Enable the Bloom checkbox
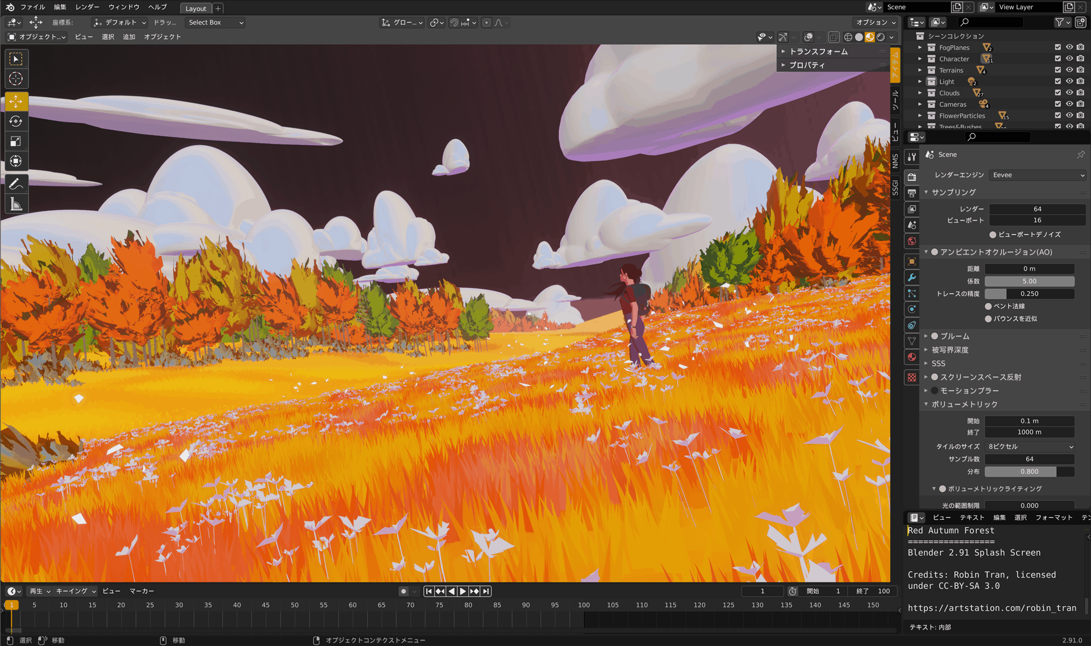This screenshot has height=646, width=1091. click(x=935, y=336)
